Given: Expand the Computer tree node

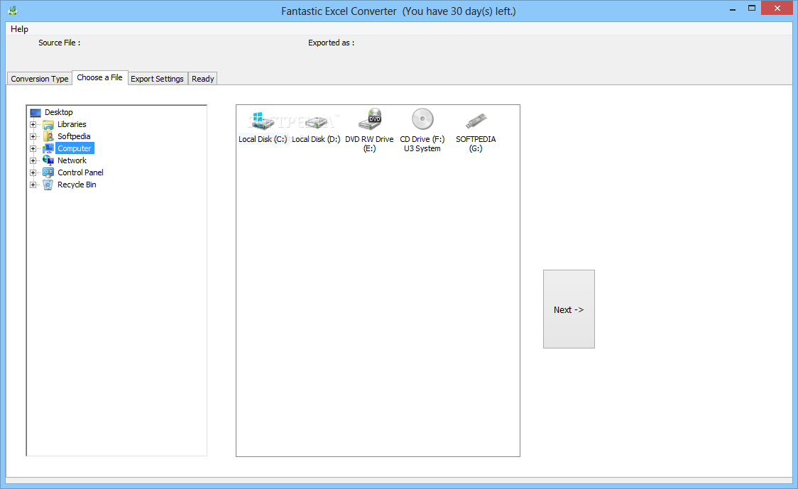Looking at the screenshot, I should [33, 148].
